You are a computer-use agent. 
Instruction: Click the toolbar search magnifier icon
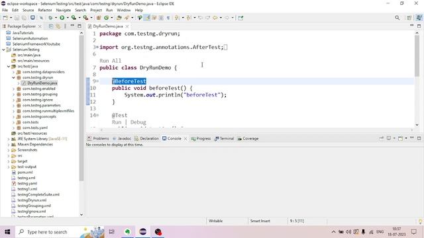coord(397,18)
